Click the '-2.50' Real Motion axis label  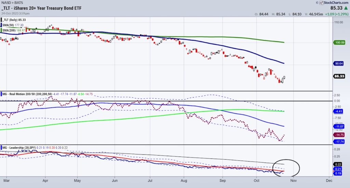click(x=337, y=107)
